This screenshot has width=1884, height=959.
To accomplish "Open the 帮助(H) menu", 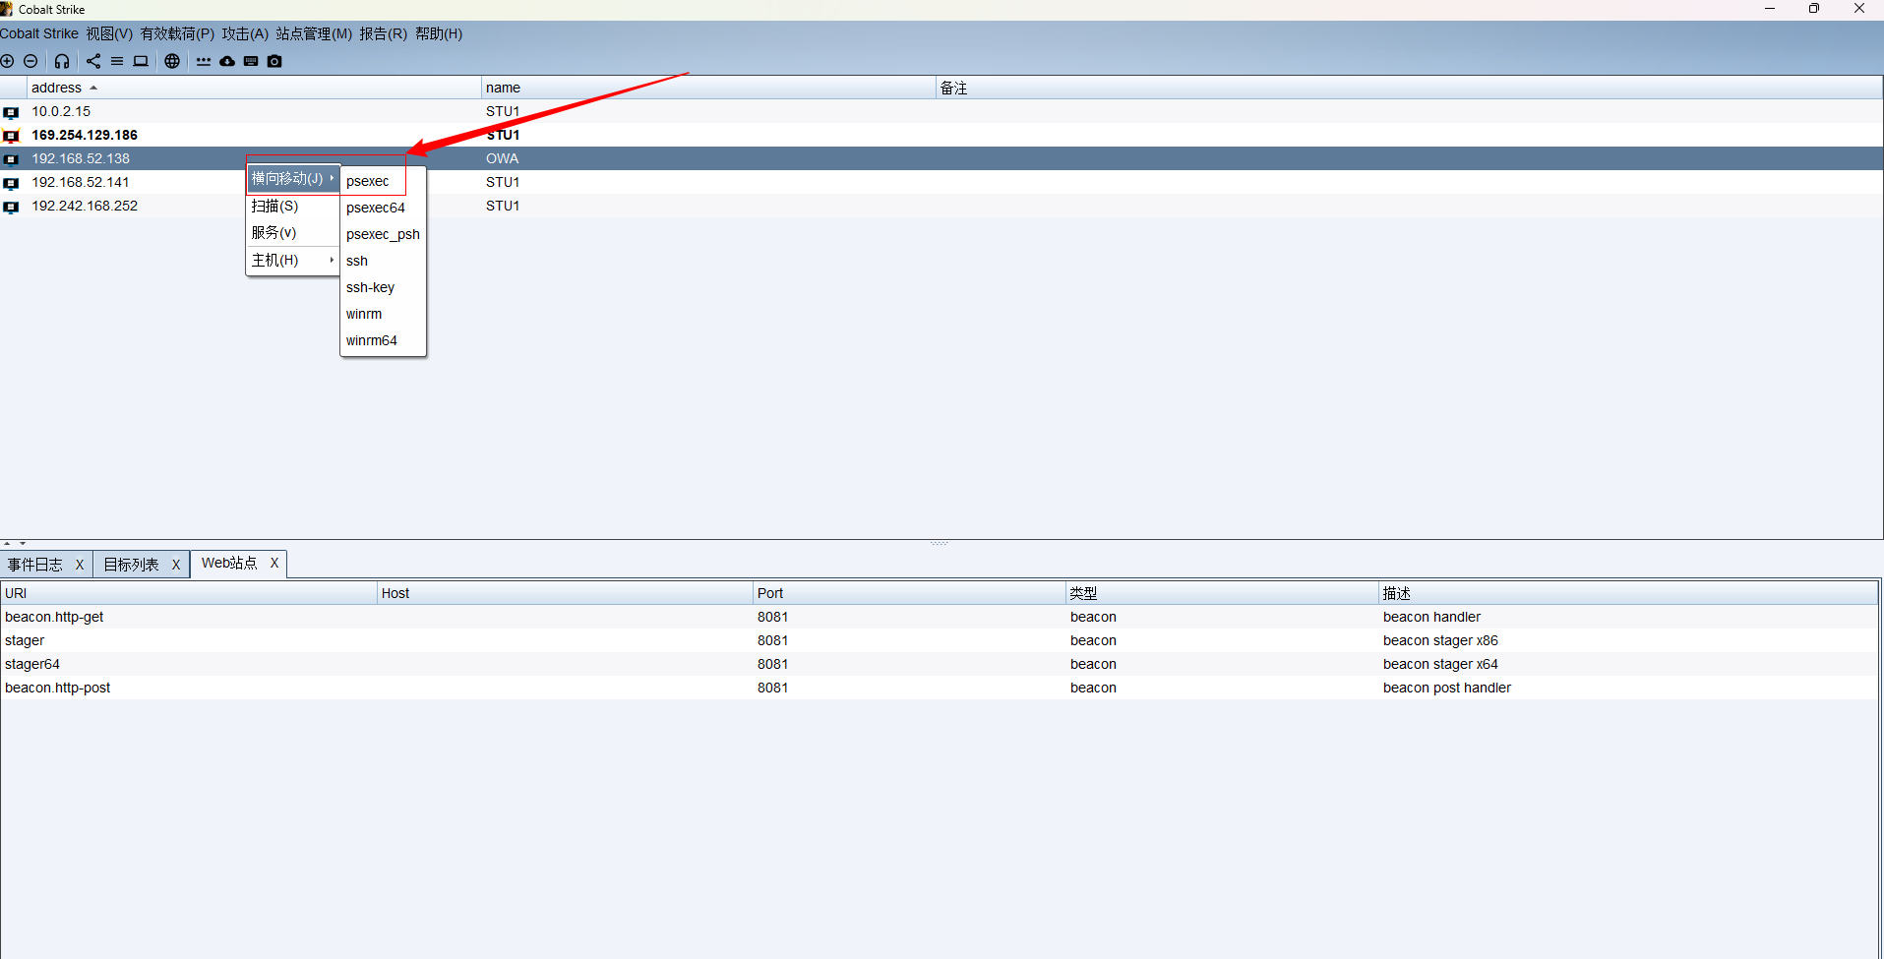I will pyautogui.click(x=439, y=33).
